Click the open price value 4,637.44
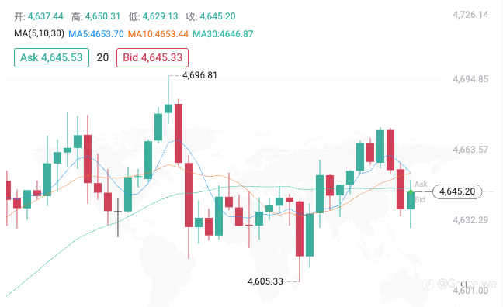The width and height of the screenshot is (503, 307). [x=46, y=16]
